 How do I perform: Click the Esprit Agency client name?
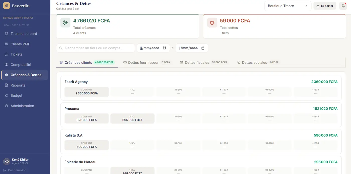tap(76, 82)
